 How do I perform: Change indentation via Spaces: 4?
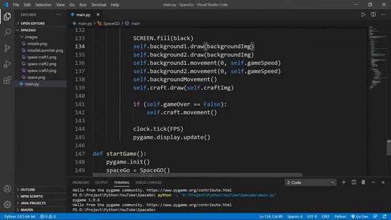294,216
